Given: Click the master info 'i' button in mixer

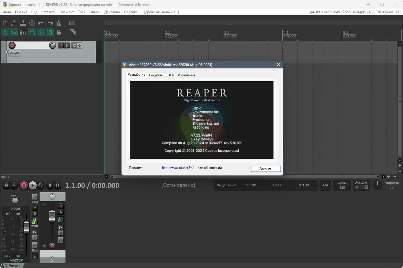Looking at the screenshot, I should [35, 256].
